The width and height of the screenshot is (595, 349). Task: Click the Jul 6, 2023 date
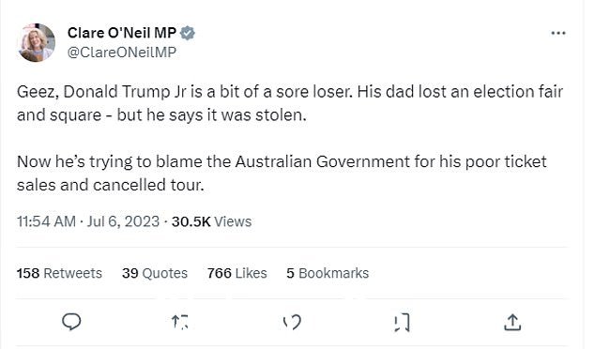(123, 221)
